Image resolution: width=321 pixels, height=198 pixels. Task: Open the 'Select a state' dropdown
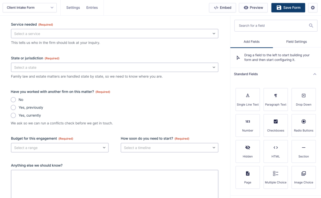(x=114, y=67)
